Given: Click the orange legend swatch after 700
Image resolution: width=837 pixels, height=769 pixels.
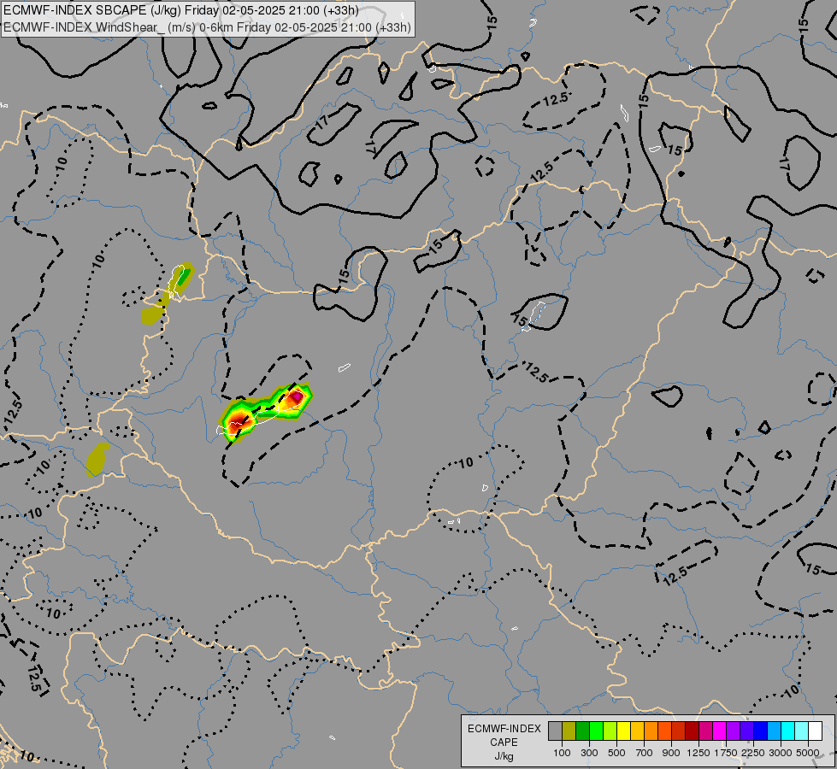Looking at the screenshot, I should [x=651, y=731].
